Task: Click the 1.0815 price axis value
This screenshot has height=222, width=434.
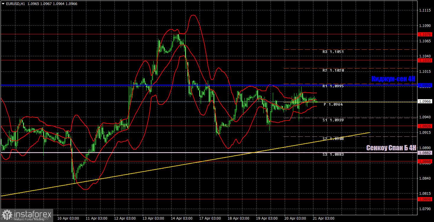Action: tap(425, 194)
